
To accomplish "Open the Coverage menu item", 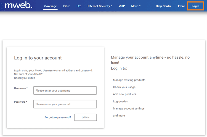I will [51, 6].
